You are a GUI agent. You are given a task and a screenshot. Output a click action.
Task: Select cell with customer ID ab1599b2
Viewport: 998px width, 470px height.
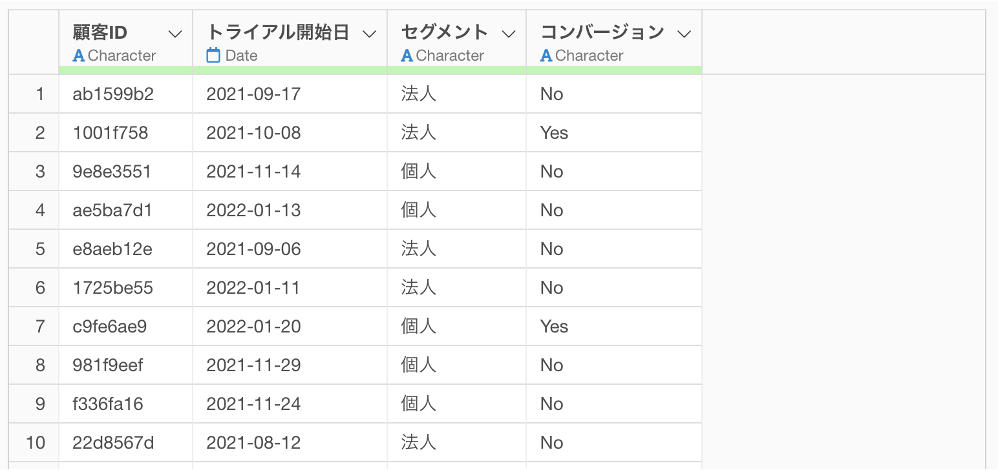tap(126, 94)
